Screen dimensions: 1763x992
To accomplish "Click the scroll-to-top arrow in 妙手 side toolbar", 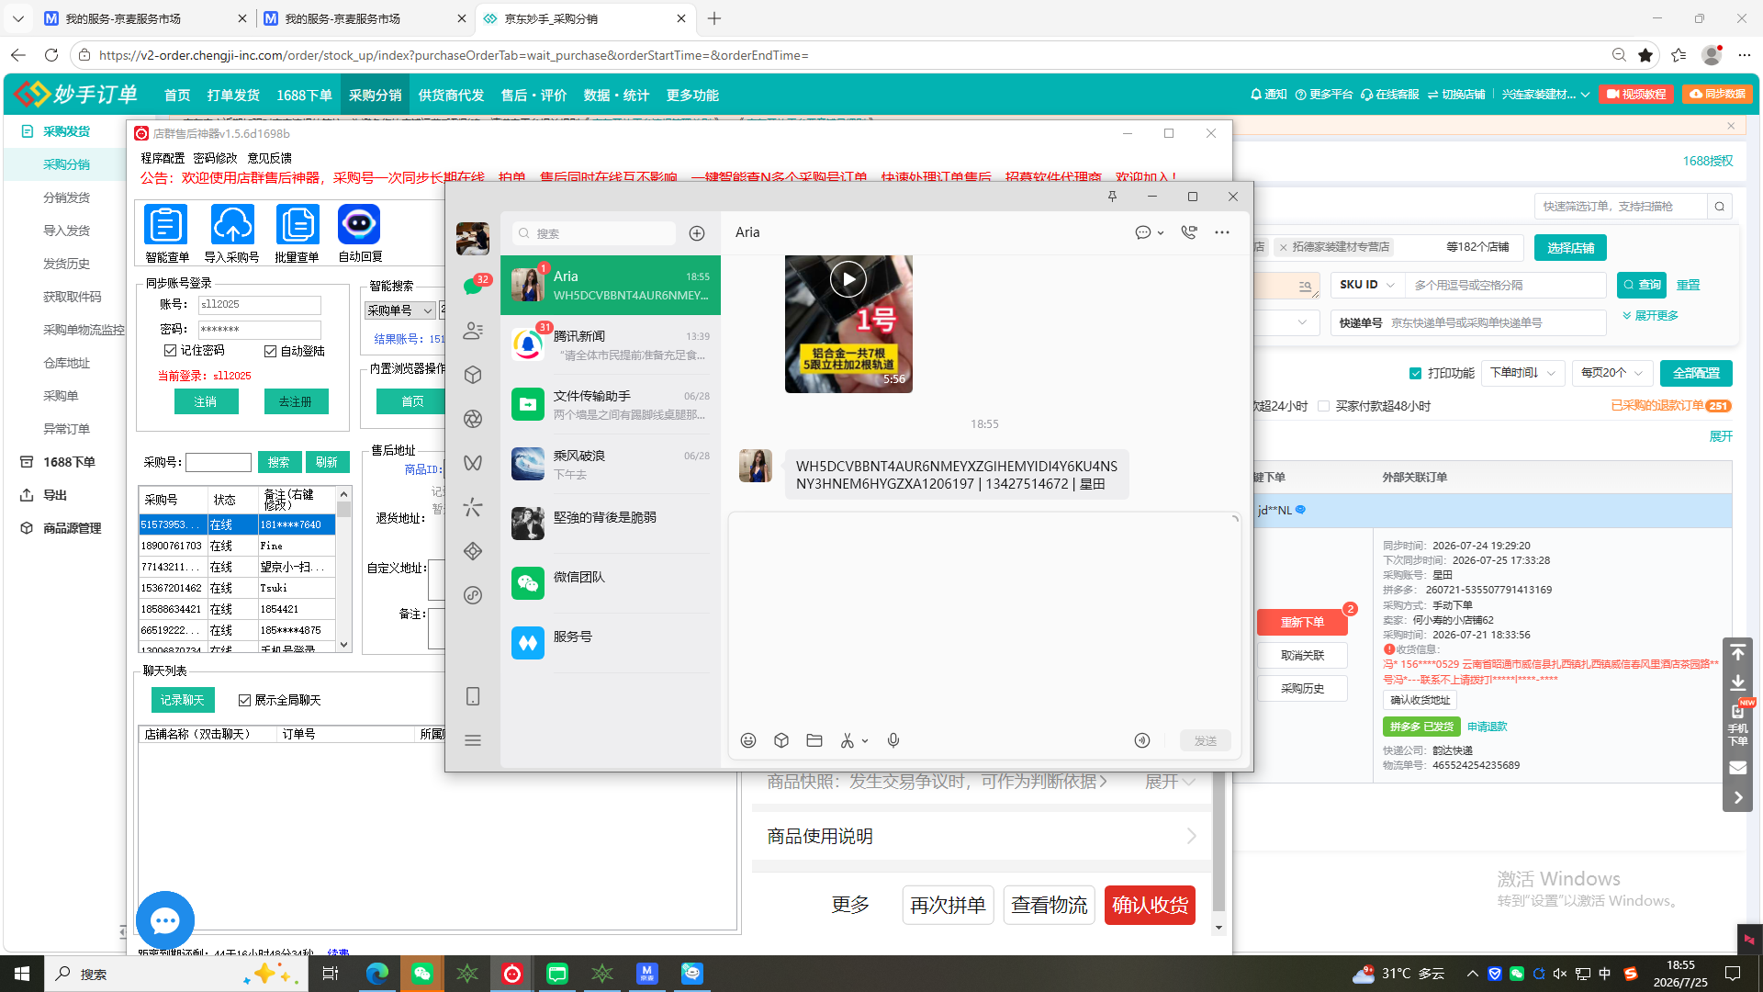I will coord(1738,653).
